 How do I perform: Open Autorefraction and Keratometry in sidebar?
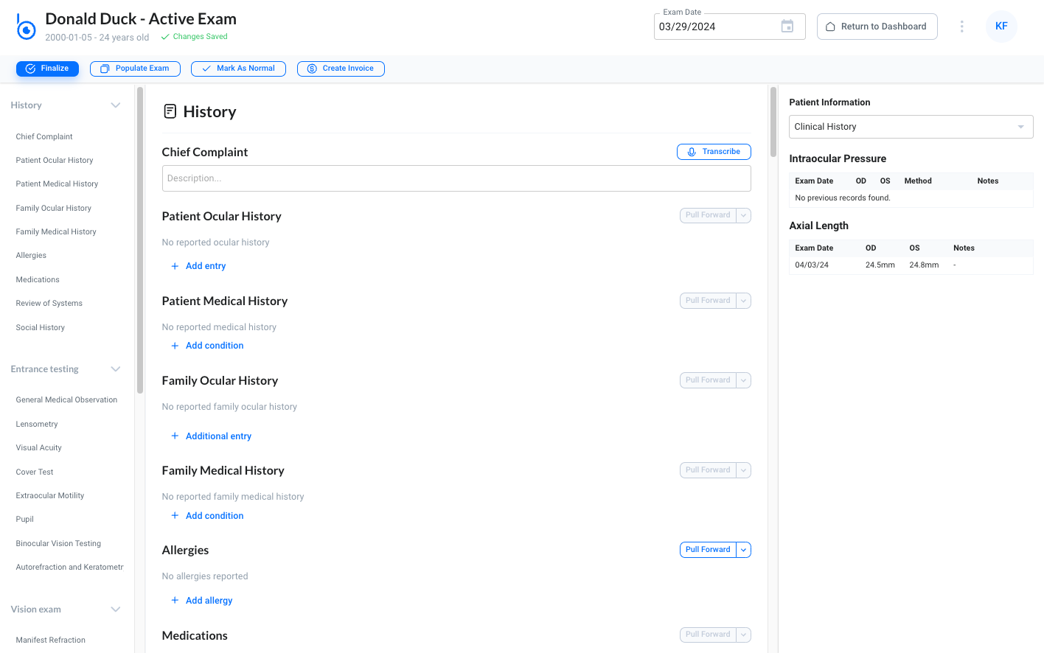69,567
